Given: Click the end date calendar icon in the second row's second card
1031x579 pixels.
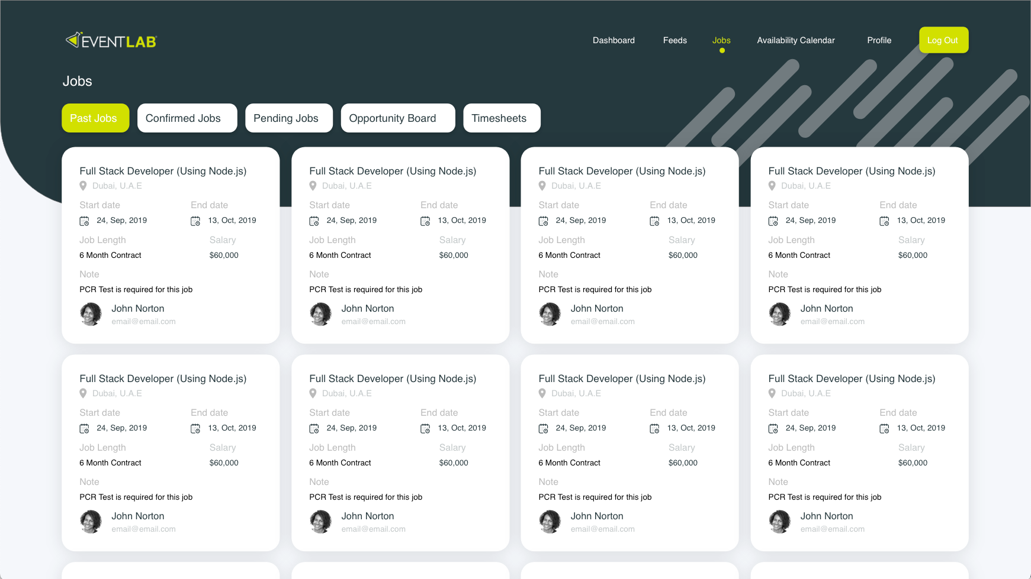Looking at the screenshot, I should click(425, 429).
